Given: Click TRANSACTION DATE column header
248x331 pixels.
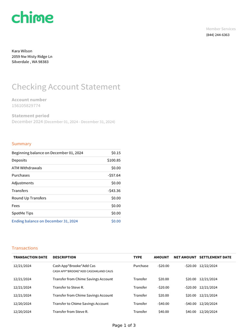Looking at the screenshot, I should (x=30, y=257).
